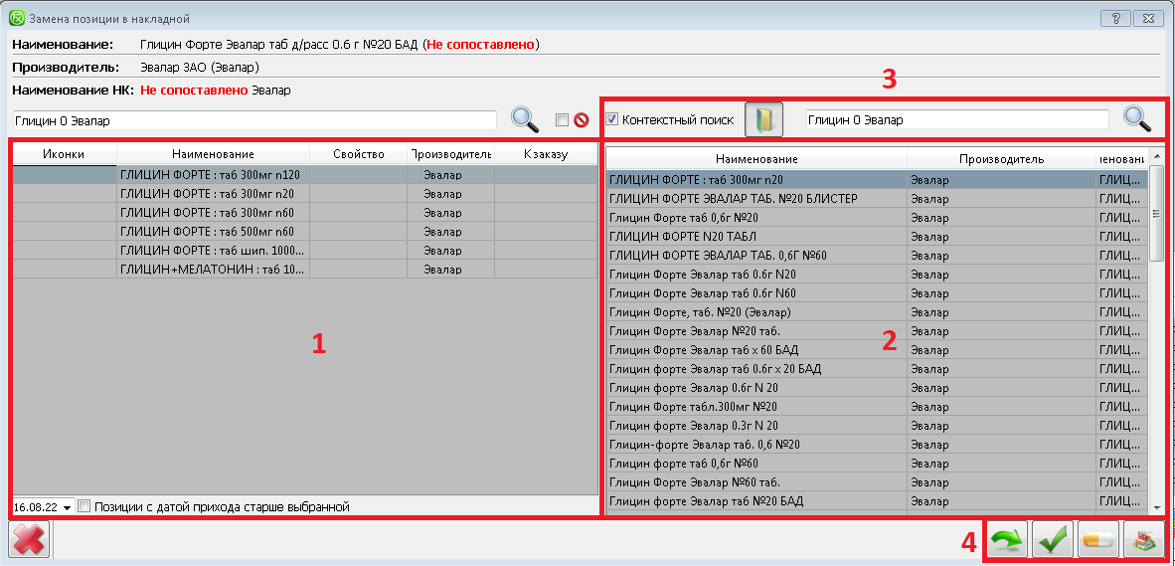Sort left table by Наименование header

(213, 154)
